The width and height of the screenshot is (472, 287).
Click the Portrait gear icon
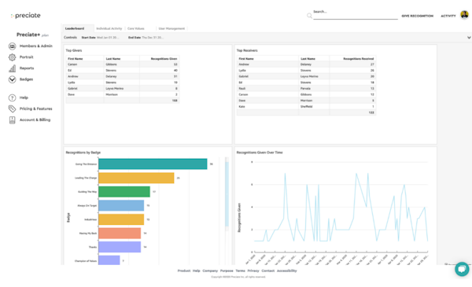tap(12, 57)
